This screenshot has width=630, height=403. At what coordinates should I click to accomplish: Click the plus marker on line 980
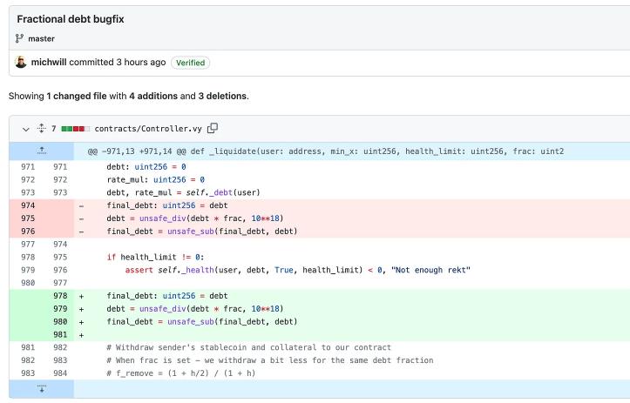coord(82,322)
